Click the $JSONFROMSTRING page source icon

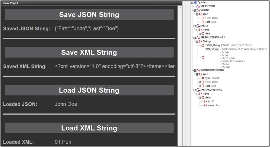pos(198,70)
